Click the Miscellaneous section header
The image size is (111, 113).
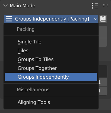(x=33, y=90)
